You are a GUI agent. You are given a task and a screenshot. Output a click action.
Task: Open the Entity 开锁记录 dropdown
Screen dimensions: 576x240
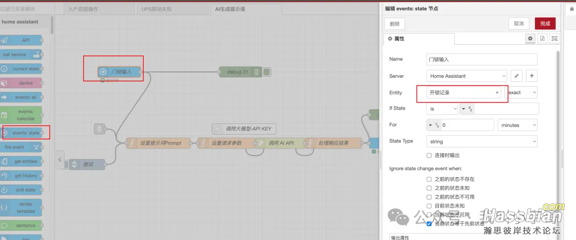463,93
